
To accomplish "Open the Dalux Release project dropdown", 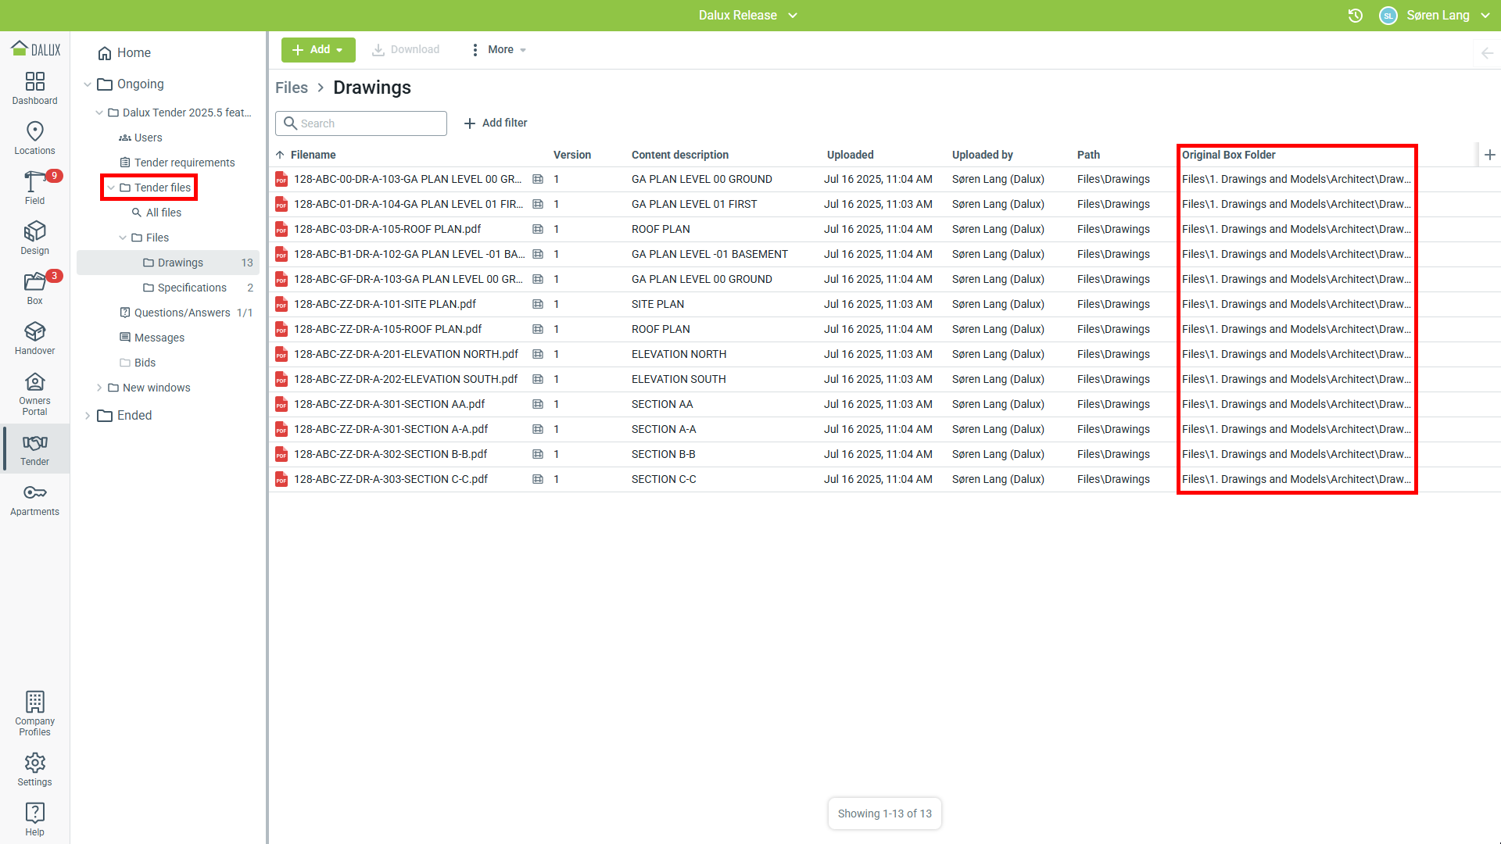I will (x=748, y=16).
